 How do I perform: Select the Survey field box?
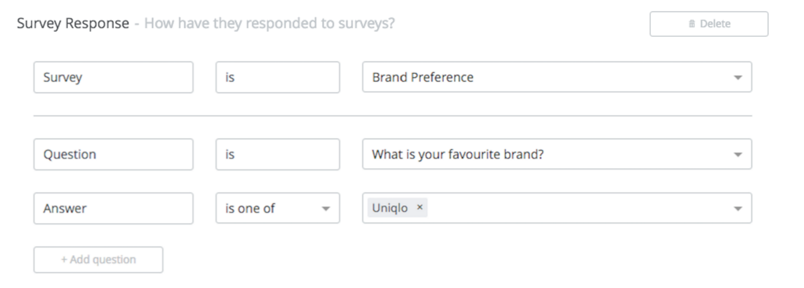click(x=114, y=77)
